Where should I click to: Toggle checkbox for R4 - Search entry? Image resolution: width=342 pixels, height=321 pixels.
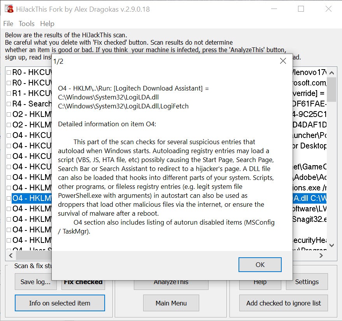click(x=9, y=104)
